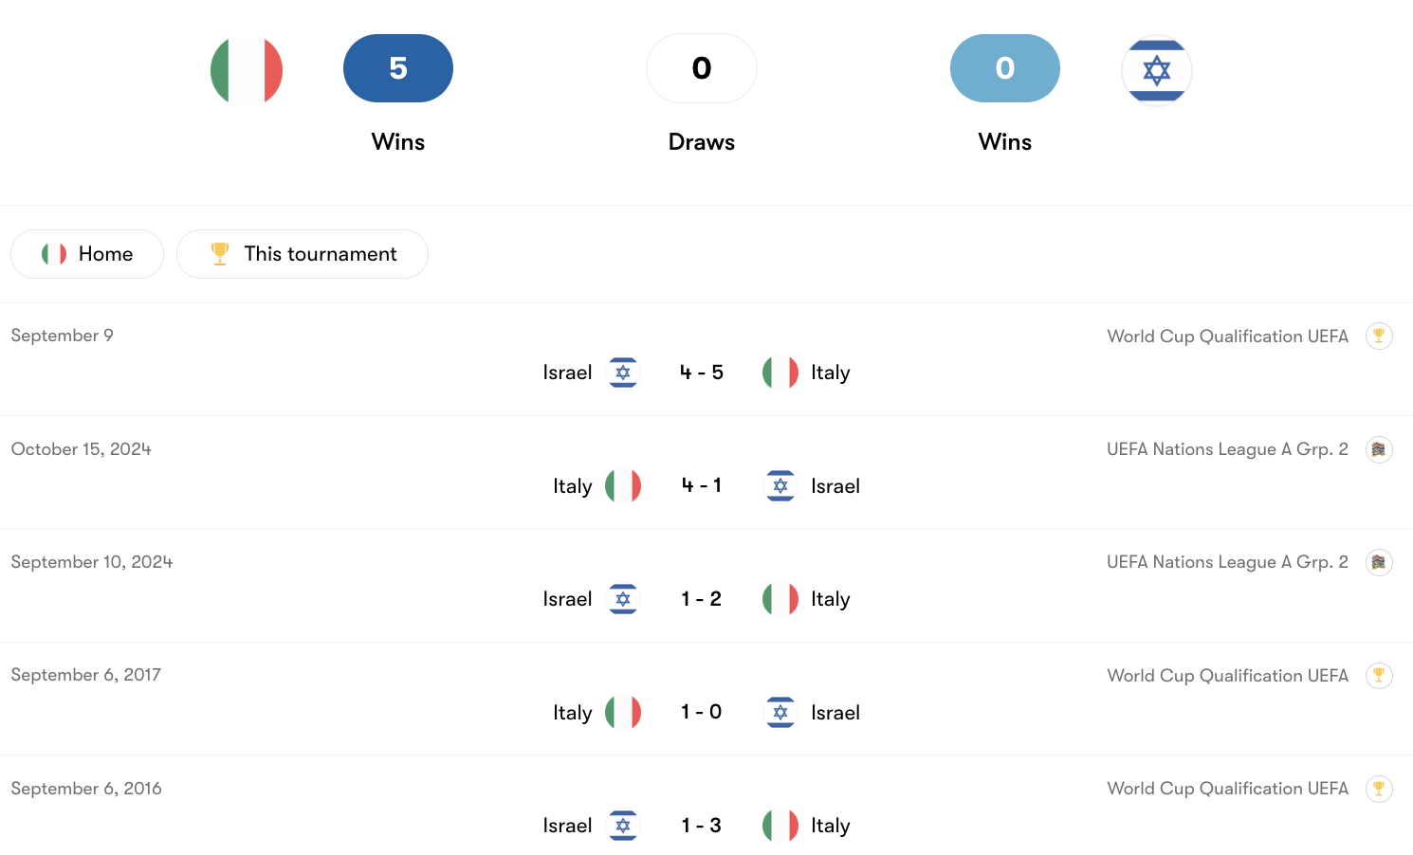Click Nations League icon for October 15, 2024
Image resolution: width=1413 pixels, height=855 pixels.
point(1379,449)
